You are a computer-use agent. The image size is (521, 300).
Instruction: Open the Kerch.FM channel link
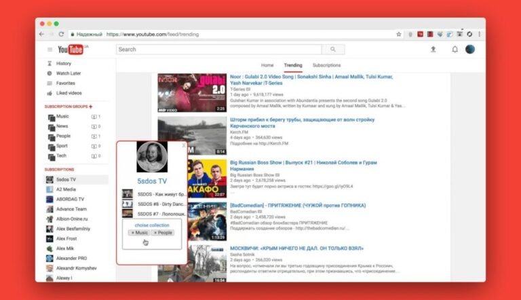tap(239, 132)
